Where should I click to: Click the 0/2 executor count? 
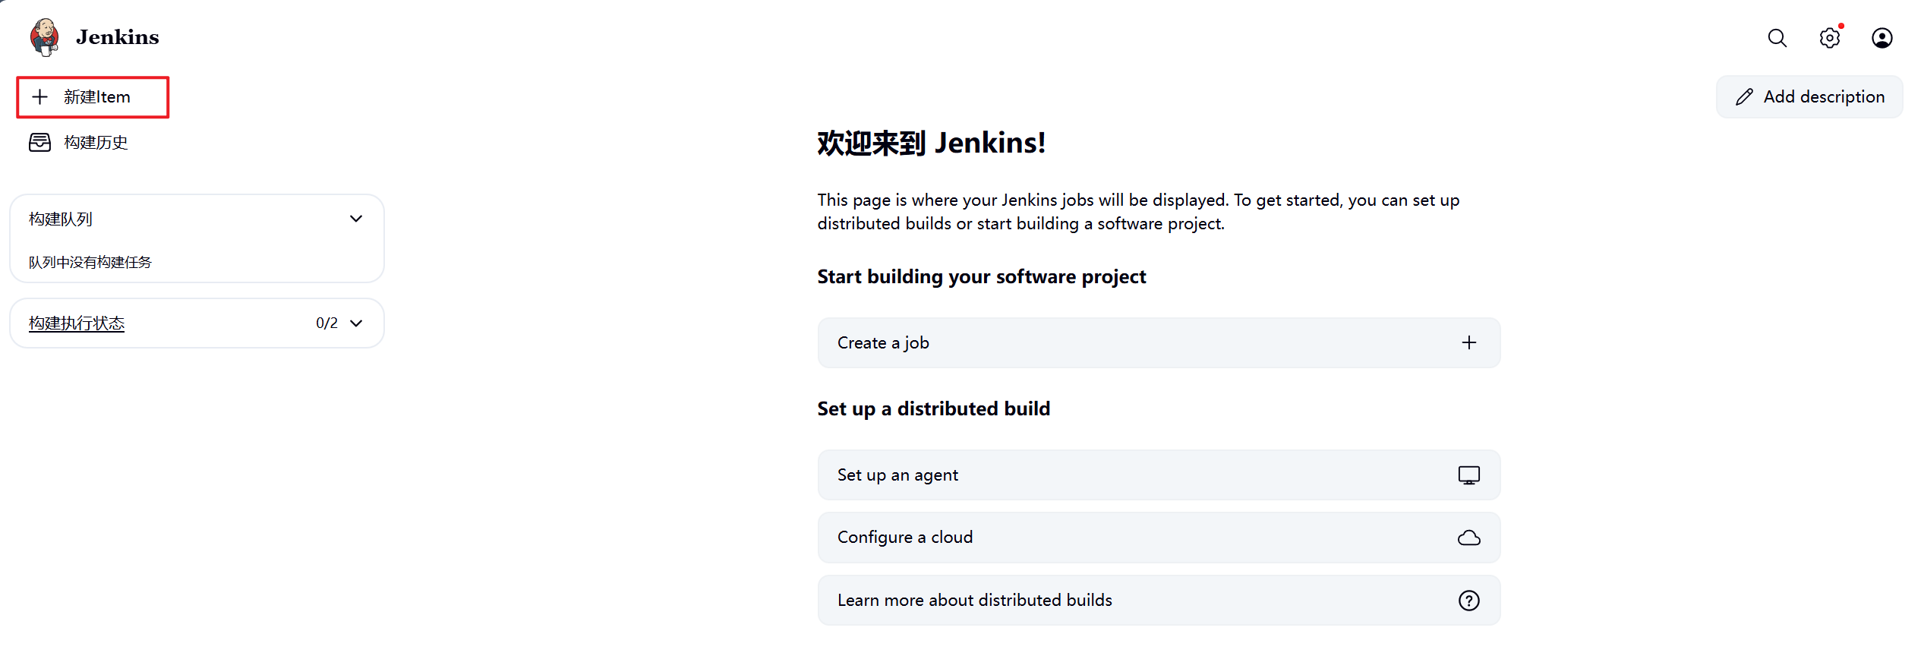tap(326, 323)
